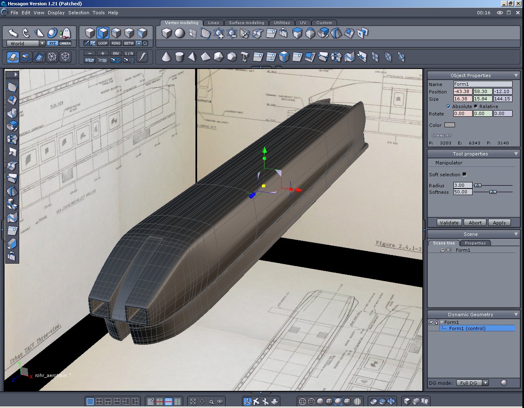Viewport: 524px width, 408px height.
Task: Select the 3D text tool icon
Action: click(x=244, y=57)
